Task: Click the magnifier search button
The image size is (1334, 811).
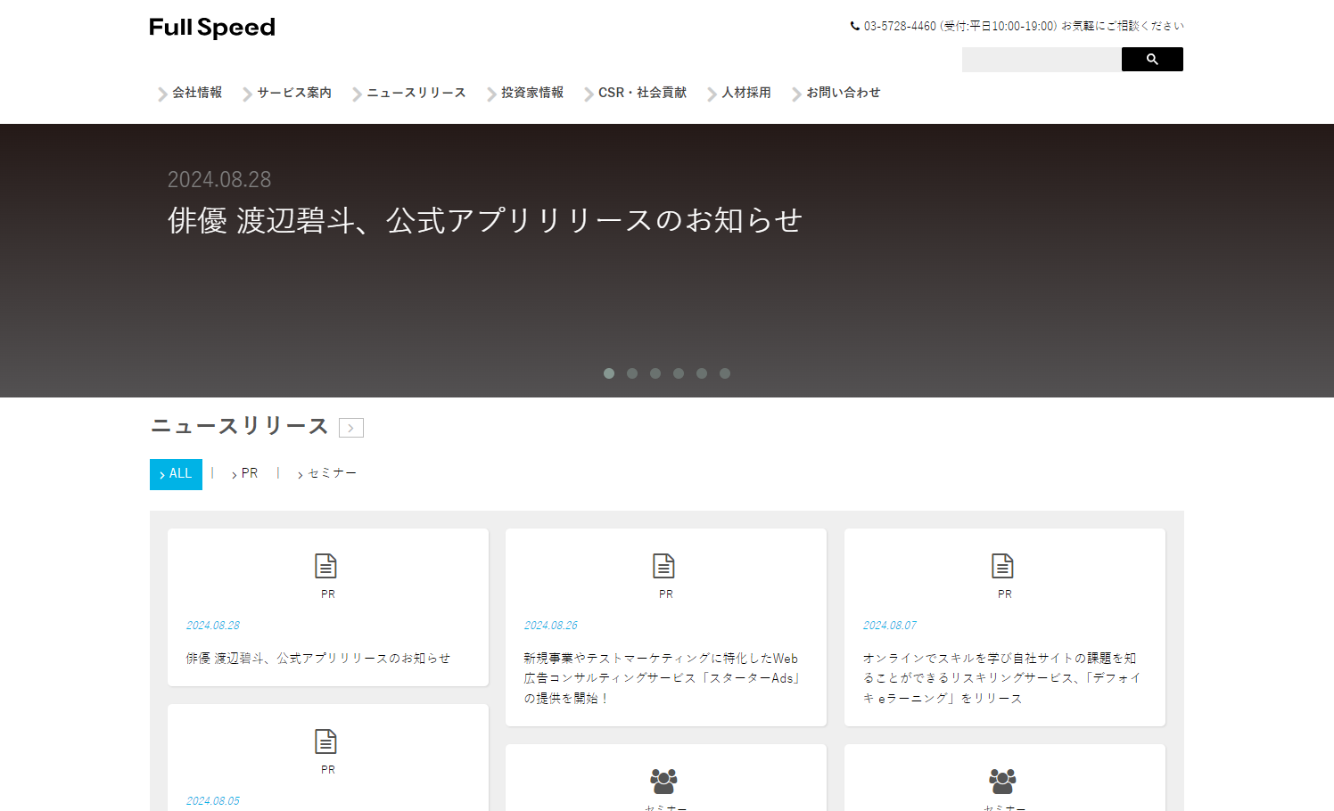Action: 1152,59
